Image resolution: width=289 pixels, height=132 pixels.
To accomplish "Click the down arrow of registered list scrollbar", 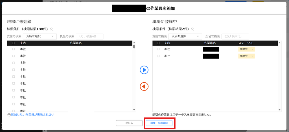I will (280, 110).
